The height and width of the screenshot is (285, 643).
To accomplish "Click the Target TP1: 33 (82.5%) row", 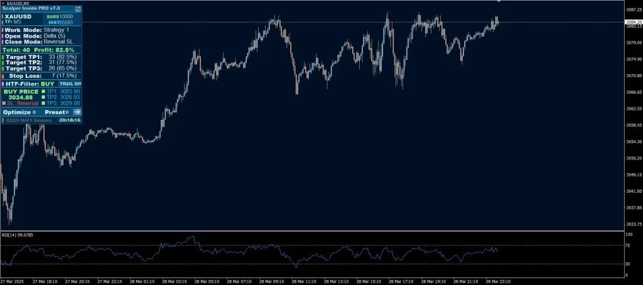I will coord(41,57).
